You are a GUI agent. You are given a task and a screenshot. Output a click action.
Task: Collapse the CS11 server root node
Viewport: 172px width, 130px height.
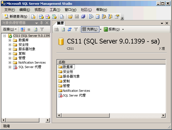click(5, 36)
